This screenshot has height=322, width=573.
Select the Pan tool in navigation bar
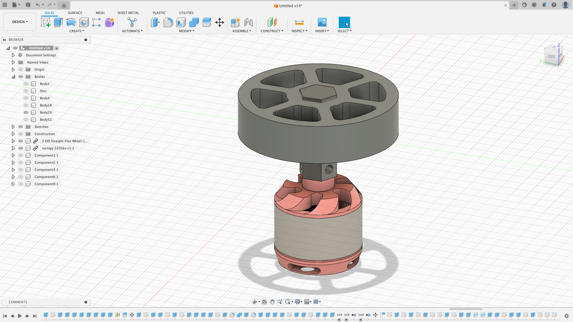point(272,302)
